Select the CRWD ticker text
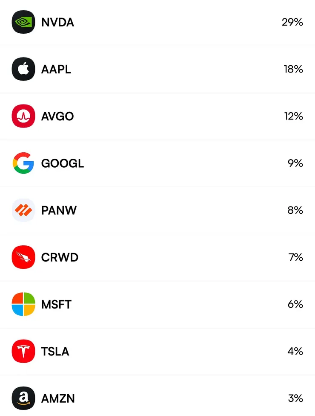Viewport: 315px width, 416px height. 60,257
